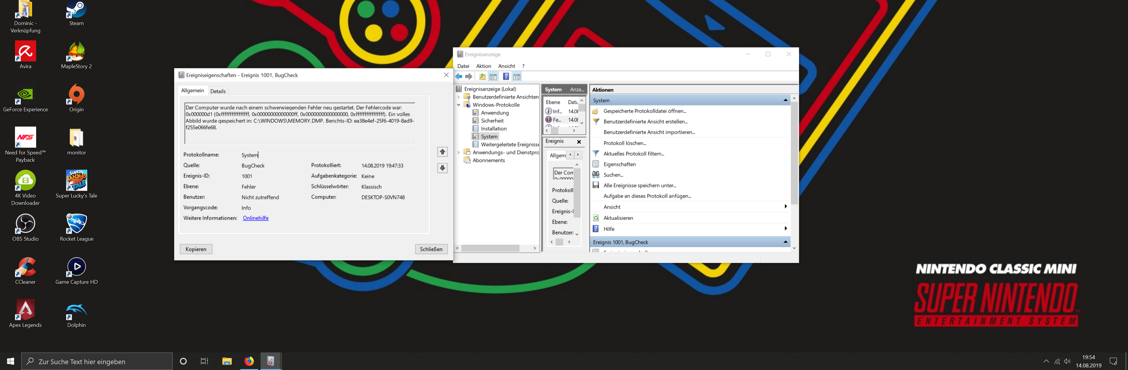1128x370 pixels.
Task: Select Sicherheit log in the tree
Action: coord(492,120)
